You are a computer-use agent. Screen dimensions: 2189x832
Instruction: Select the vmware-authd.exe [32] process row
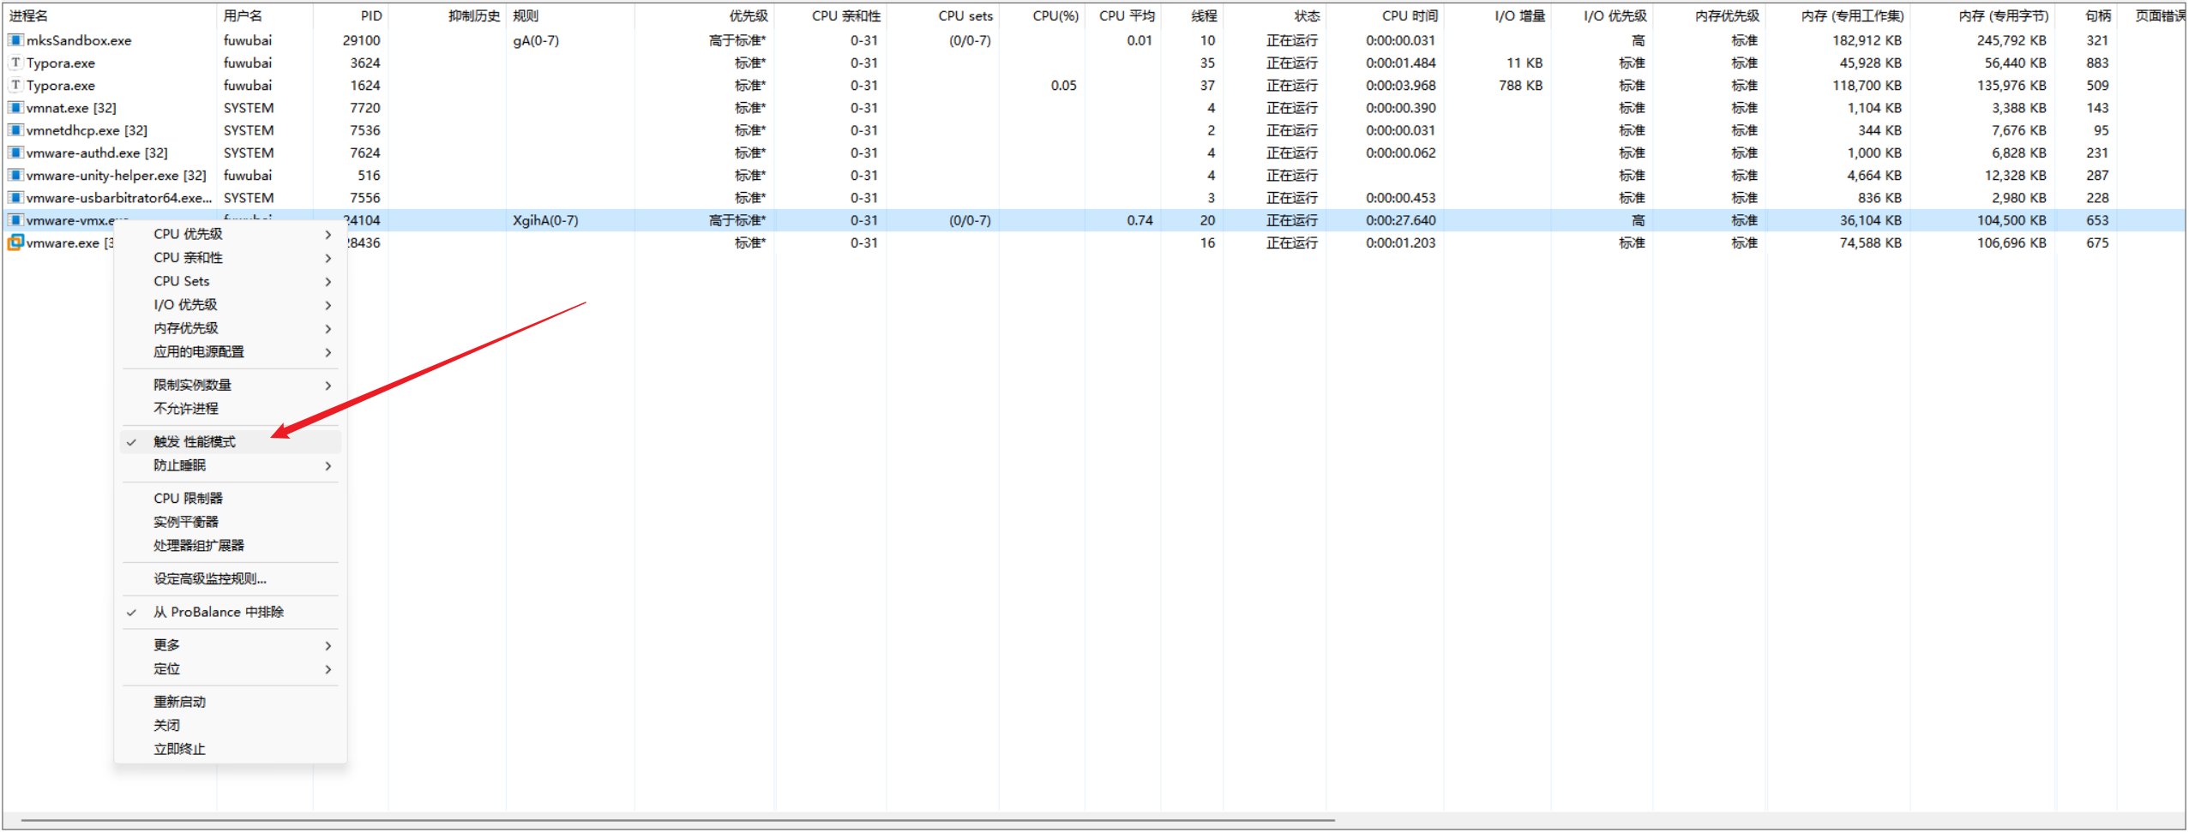(x=1094, y=153)
